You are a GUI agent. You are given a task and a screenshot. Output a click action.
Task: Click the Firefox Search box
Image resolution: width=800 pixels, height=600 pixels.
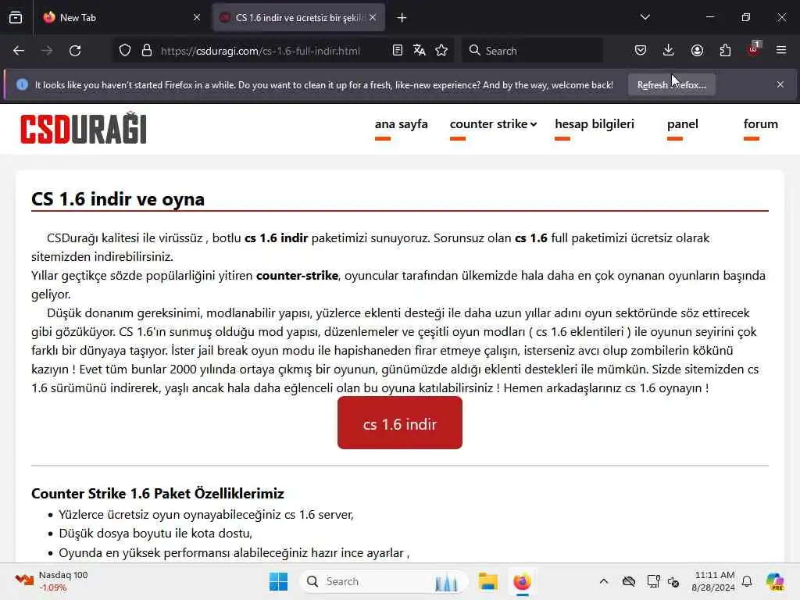533,51
